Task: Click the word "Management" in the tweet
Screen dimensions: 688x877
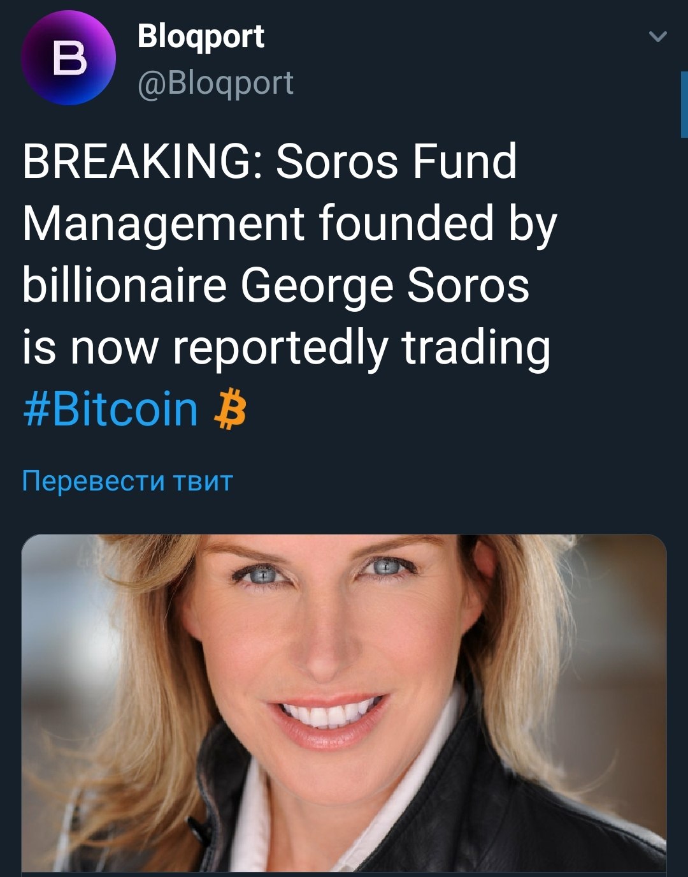Action: tap(163, 224)
